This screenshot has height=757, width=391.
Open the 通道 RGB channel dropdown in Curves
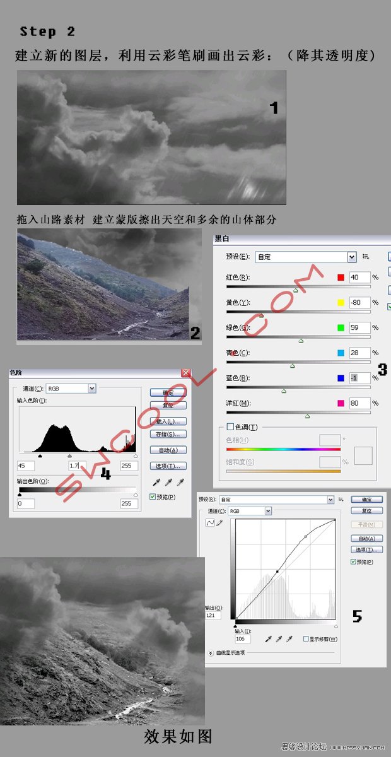coord(250,511)
